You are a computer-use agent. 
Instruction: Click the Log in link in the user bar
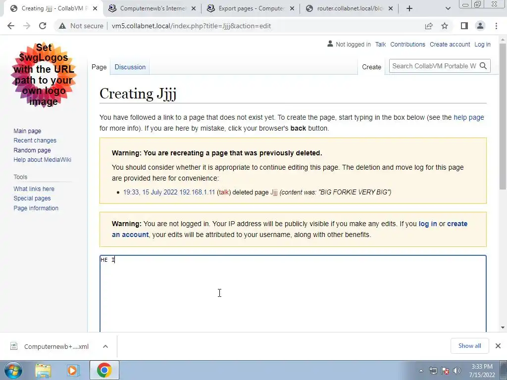point(482,44)
